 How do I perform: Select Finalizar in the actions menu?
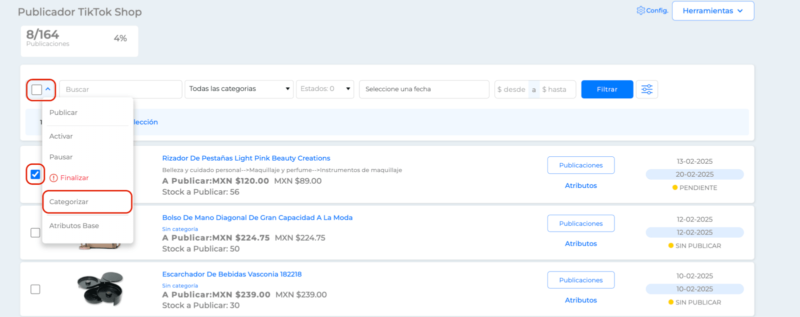point(74,178)
